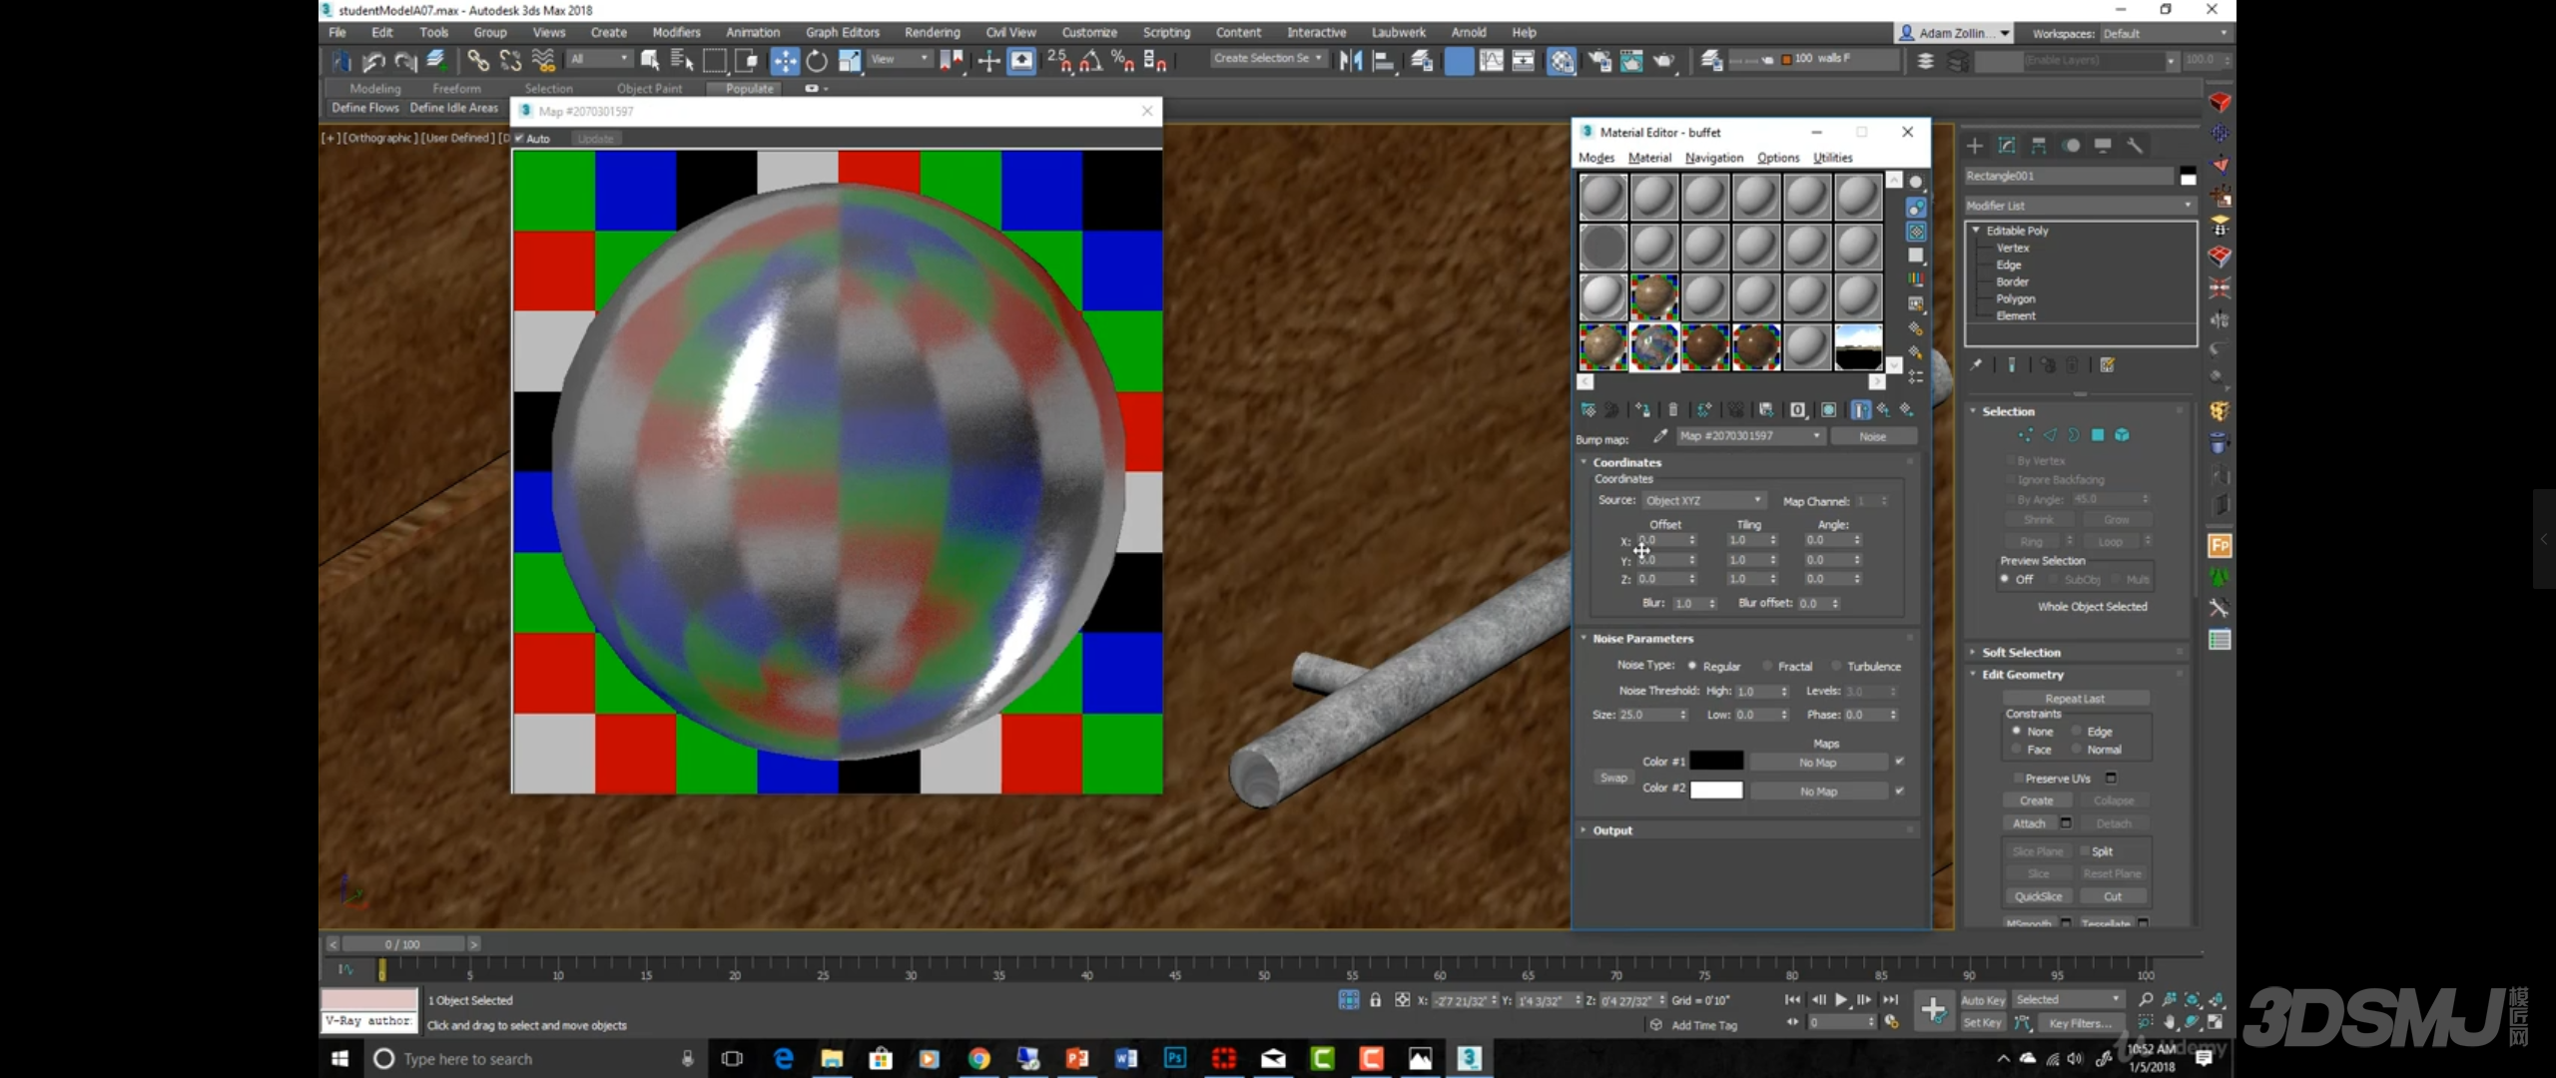Open the Modifier List dropdown
Screen dimensions: 2556x1078
[2080, 206]
